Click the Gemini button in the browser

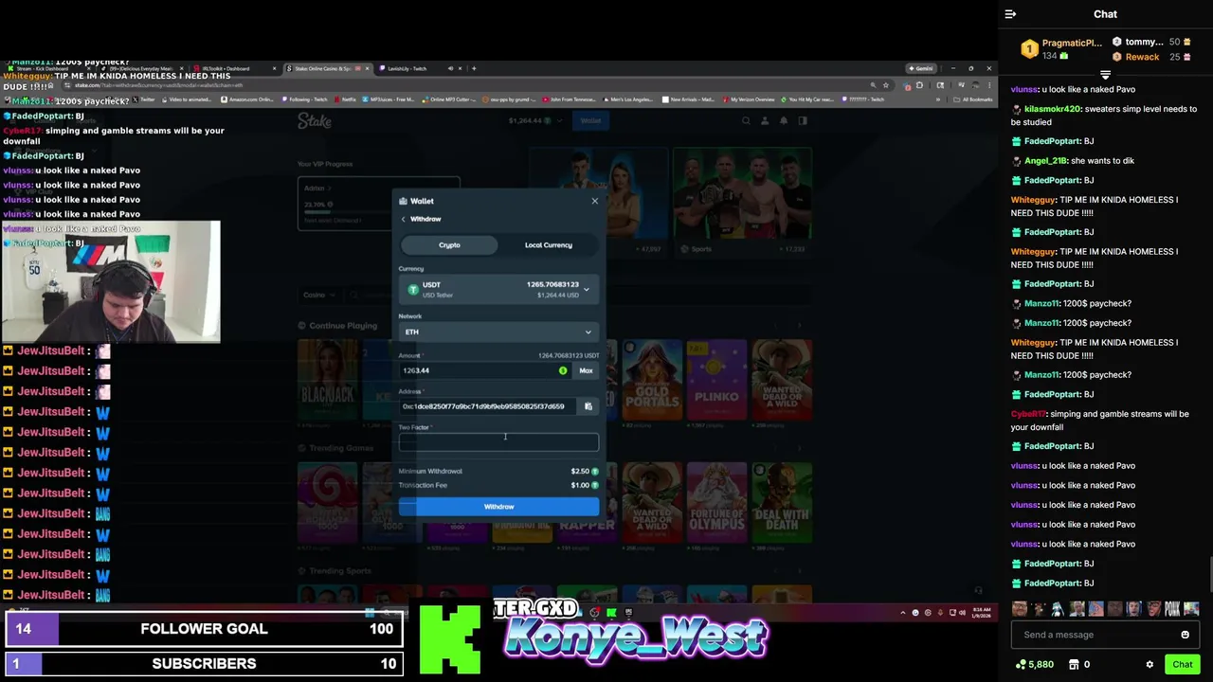click(921, 68)
